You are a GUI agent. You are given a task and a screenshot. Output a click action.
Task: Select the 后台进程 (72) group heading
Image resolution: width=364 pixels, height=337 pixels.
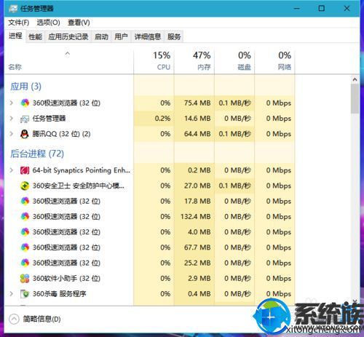tap(37, 154)
